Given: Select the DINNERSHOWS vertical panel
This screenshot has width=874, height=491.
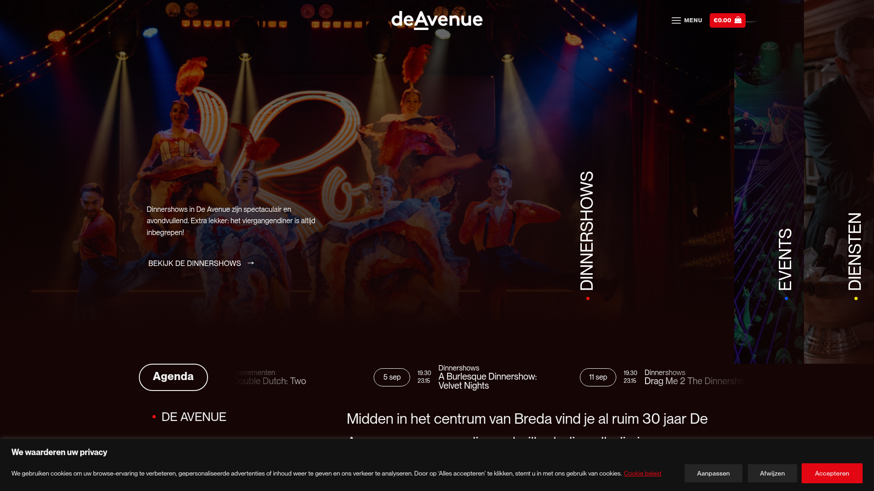Looking at the screenshot, I should click(587, 231).
